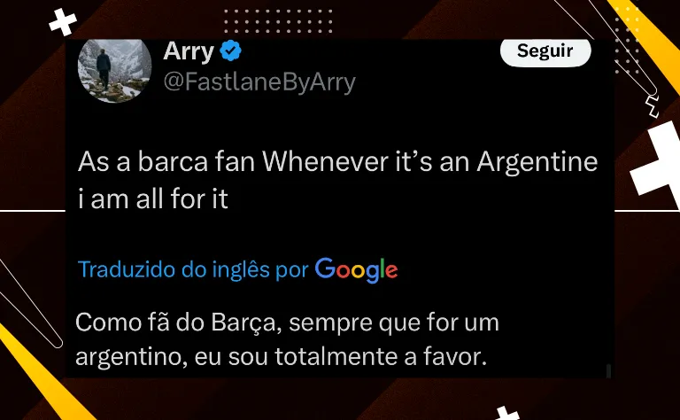Image resolution: width=680 pixels, height=420 pixels.
Task: Click the word 'Argentine' in the tweet
Action: pos(537,162)
